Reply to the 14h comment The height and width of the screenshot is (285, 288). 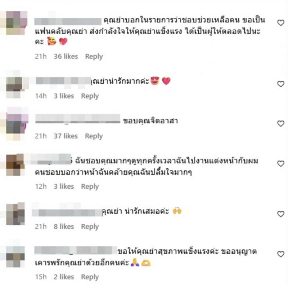[90, 96]
